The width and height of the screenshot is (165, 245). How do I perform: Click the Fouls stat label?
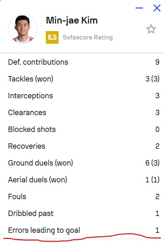point(17,197)
